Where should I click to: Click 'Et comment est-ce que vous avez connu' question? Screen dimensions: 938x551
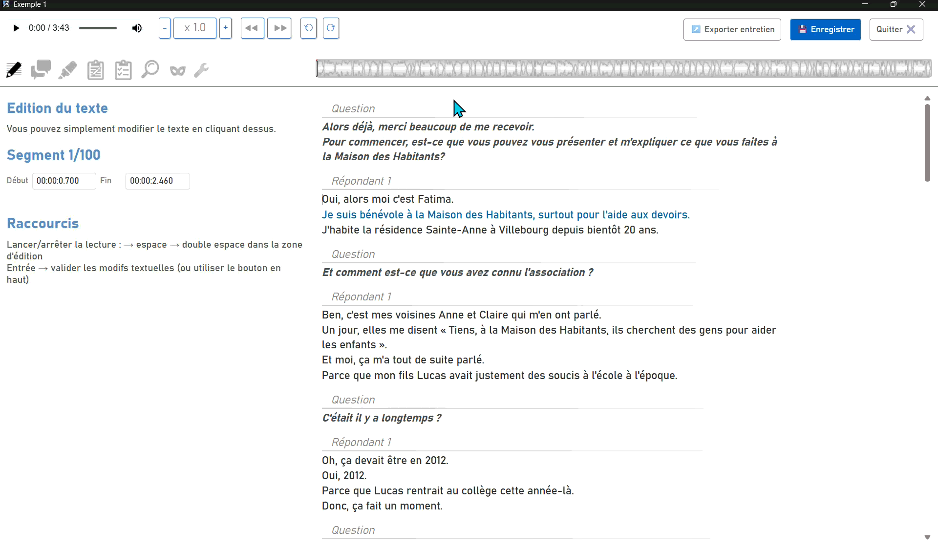pos(457,272)
